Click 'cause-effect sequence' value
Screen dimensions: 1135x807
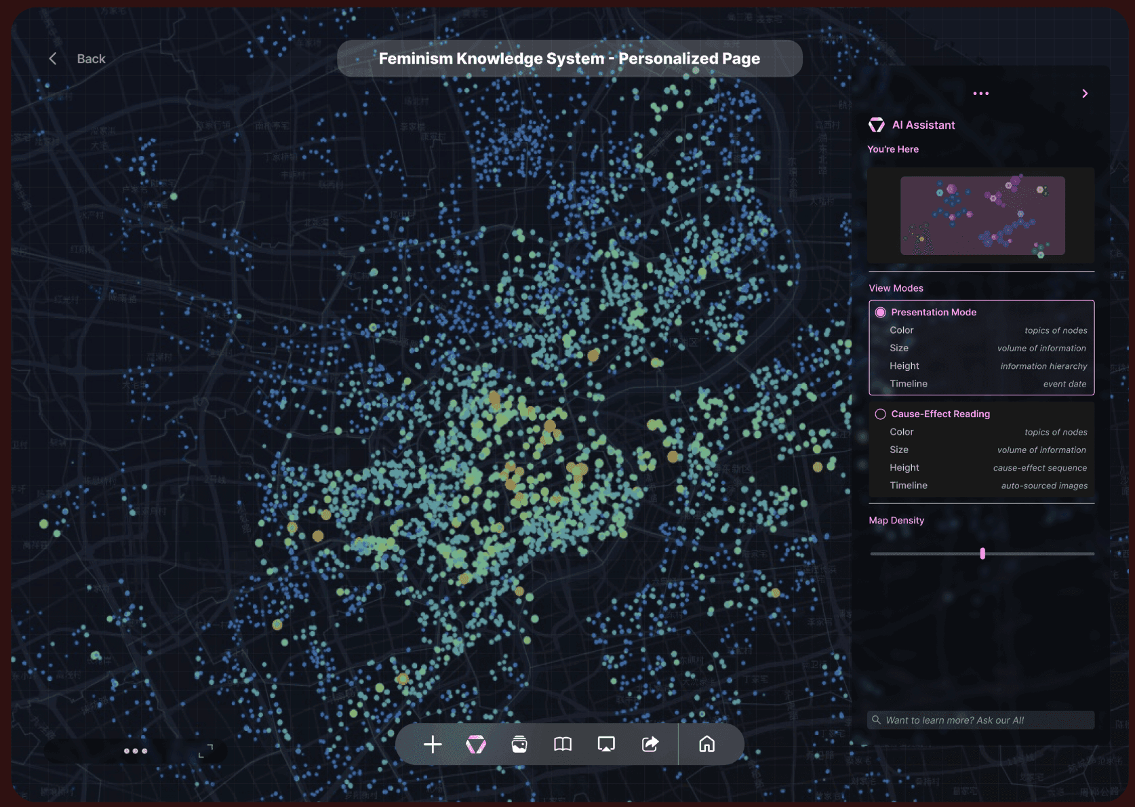coord(1040,468)
